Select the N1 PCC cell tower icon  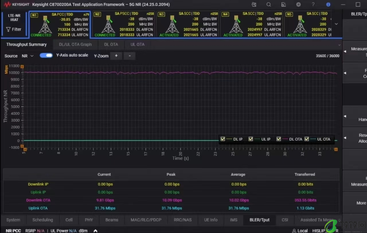tap(45, 25)
